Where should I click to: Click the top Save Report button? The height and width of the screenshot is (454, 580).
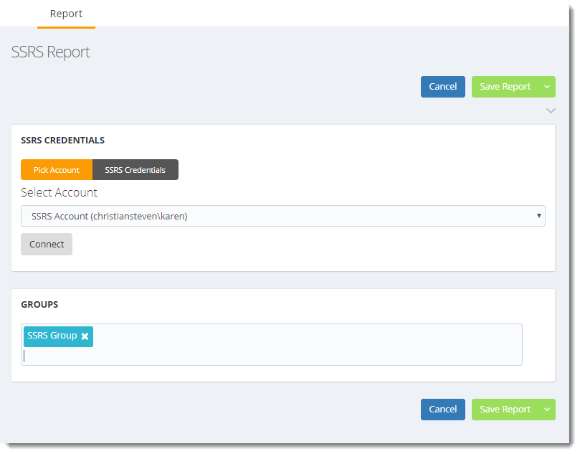pyautogui.click(x=505, y=87)
